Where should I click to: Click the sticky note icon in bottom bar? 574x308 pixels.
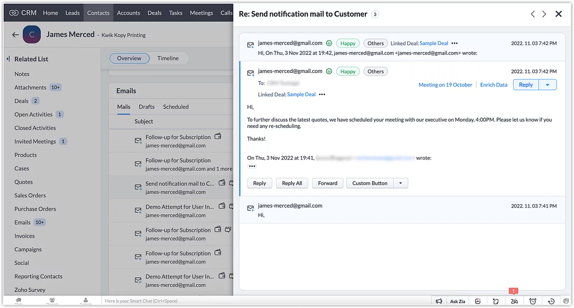click(496, 301)
